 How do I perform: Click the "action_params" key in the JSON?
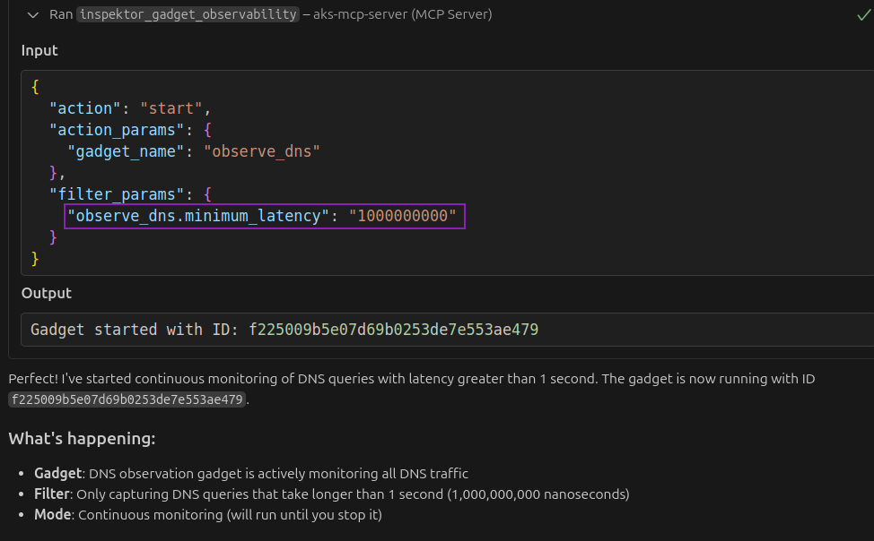click(117, 130)
